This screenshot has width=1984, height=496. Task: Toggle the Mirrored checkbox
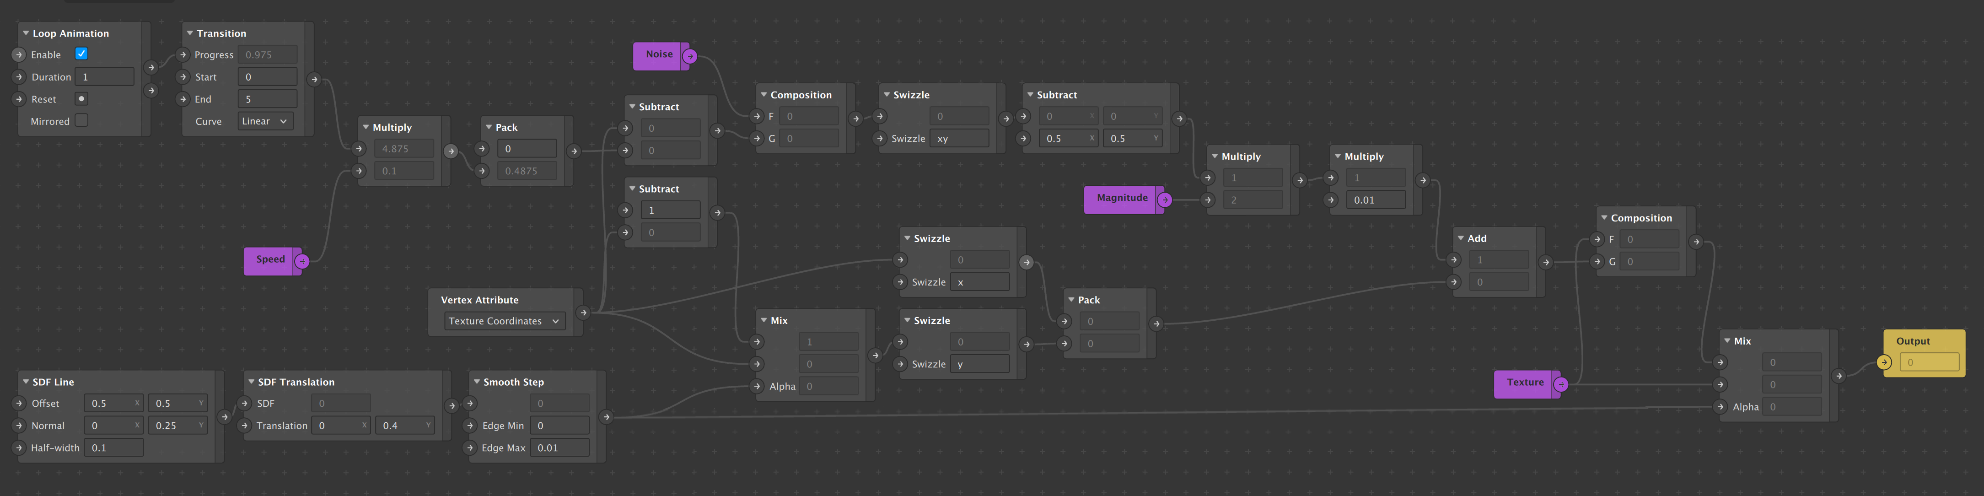[81, 120]
